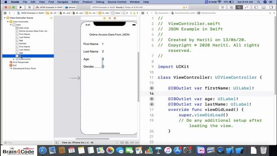Screen dimensions: 277x156
Task: Select the Exit item in outline
Action: [15, 65]
